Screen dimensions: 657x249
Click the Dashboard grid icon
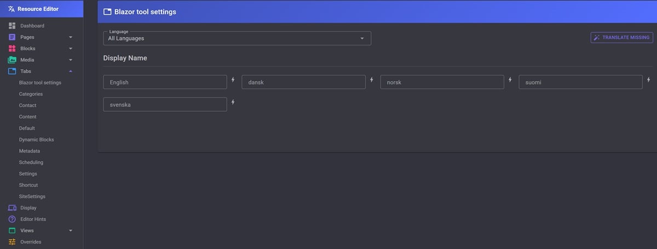[x=11, y=26]
